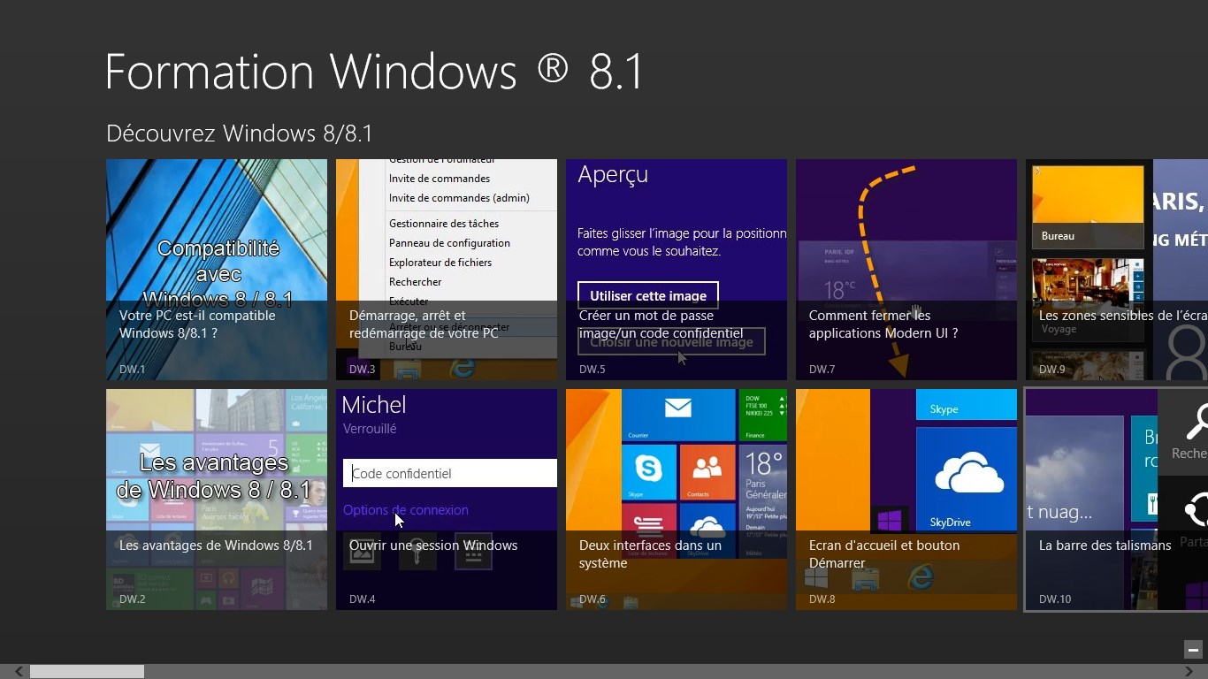This screenshot has height=679, width=1208.
Task: Click the Mail envelope icon in DW.6 tile
Action: [x=678, y=408]
